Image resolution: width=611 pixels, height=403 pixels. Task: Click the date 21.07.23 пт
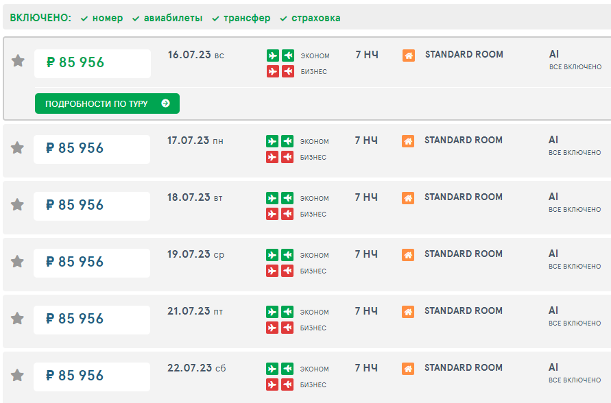click(x=195, y=311)
